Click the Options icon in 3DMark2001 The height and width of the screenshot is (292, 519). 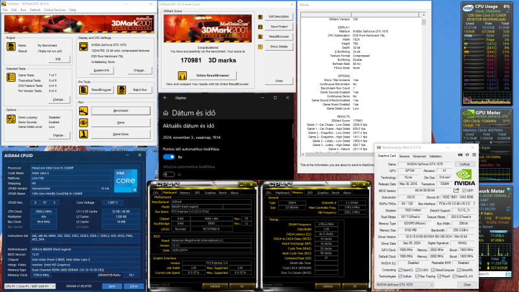11,119
